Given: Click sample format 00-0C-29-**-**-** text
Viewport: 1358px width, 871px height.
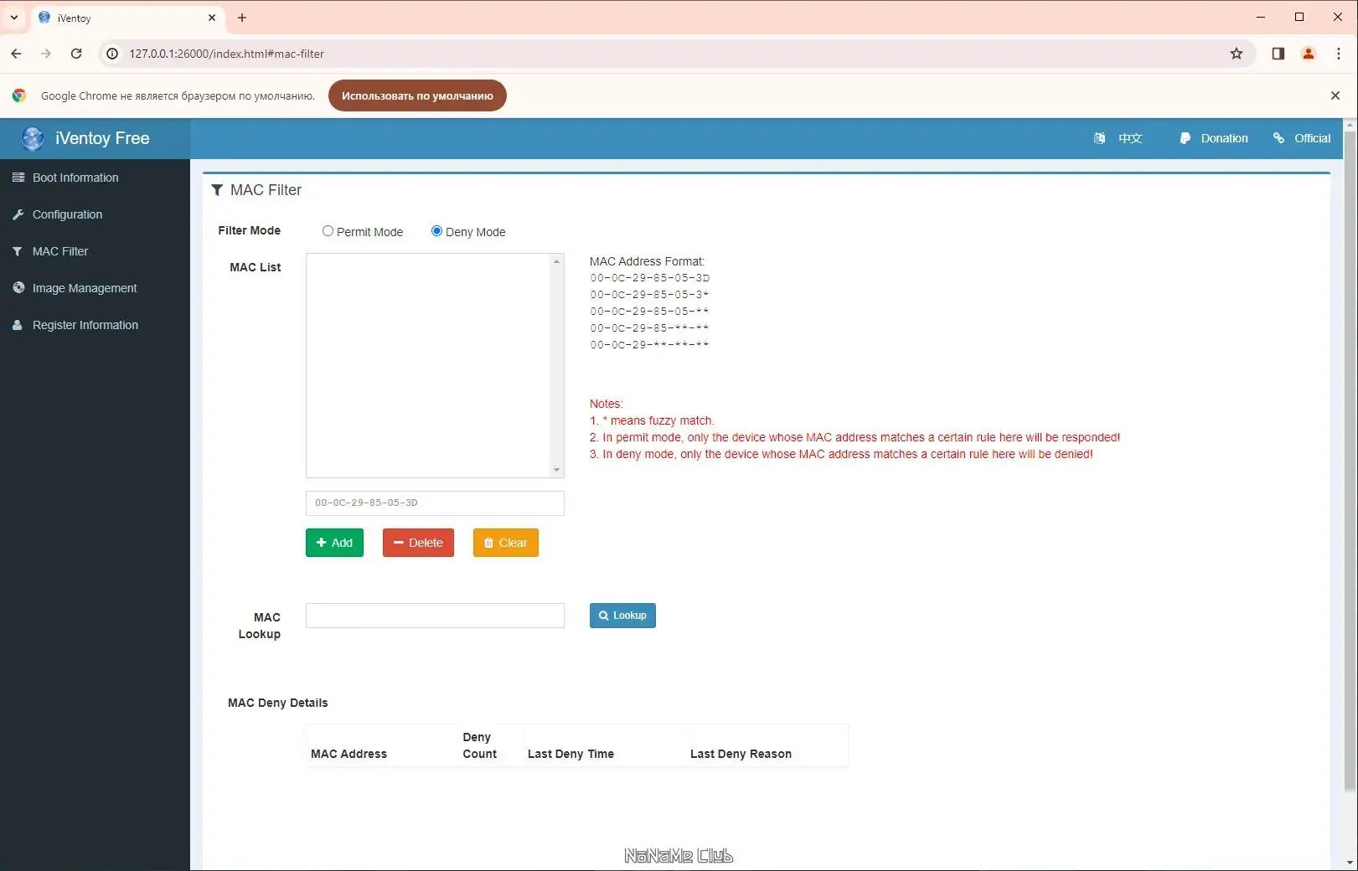Looking at the screenshot, I should 650,345.
